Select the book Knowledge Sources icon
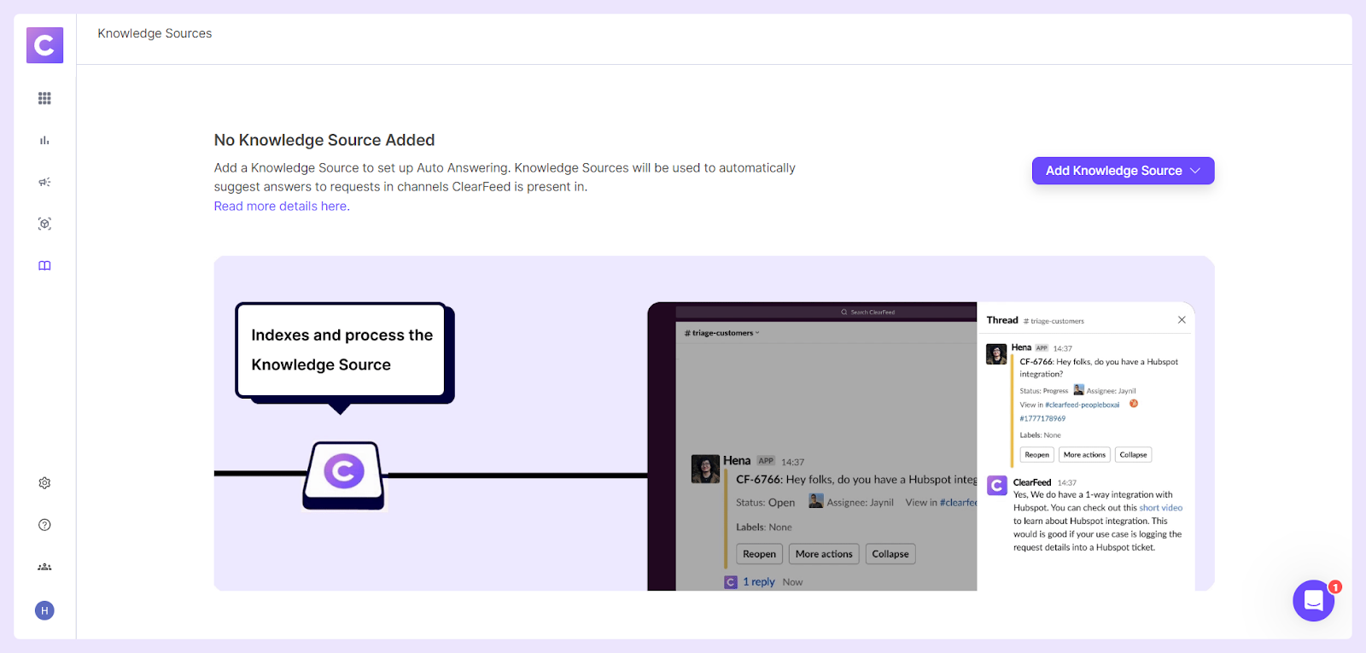 click(44, 265)
